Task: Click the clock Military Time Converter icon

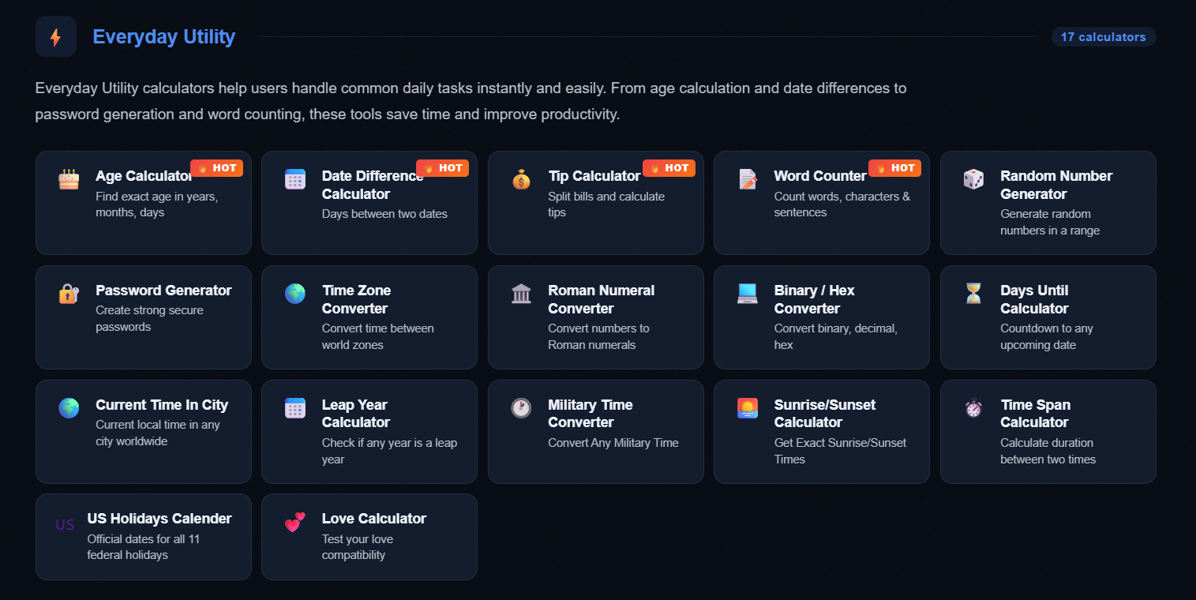Action: point(521,408)
